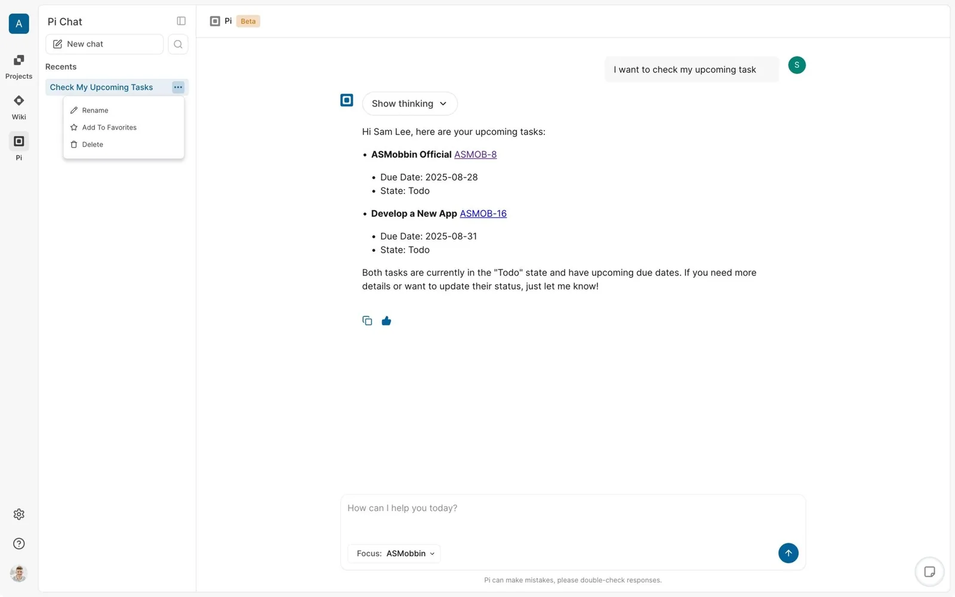This screenshot has height=597, width=955.
Task: Open the ASMOB-16 task link
Action: pos(483,214)
